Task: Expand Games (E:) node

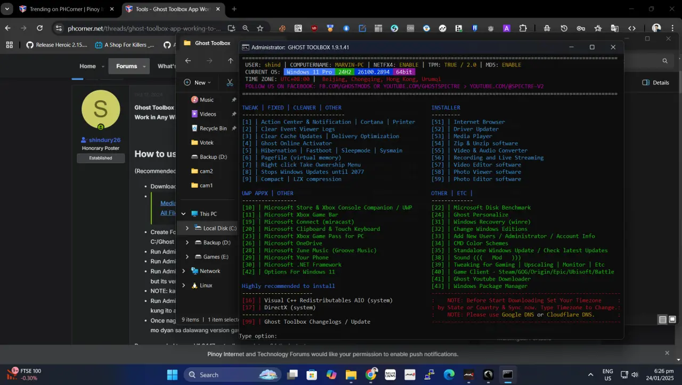Action: [187, 257]
